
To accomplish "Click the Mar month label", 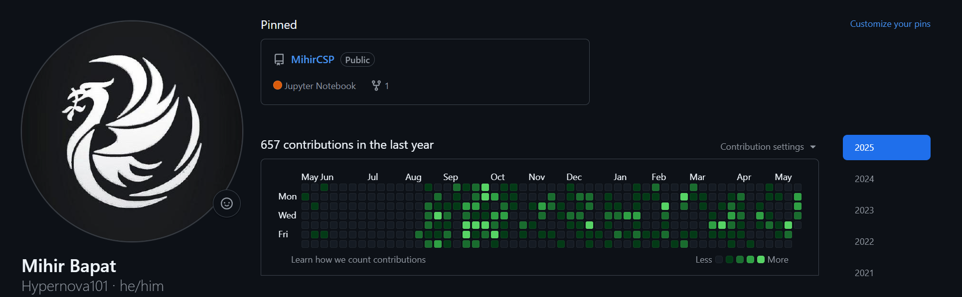I will pyautogui.click(x=697, y=177).
